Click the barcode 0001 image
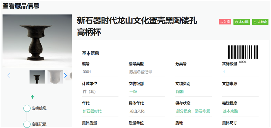 (243, 54)
